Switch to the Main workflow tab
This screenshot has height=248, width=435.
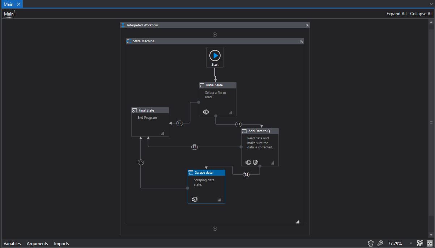[9, 4]
